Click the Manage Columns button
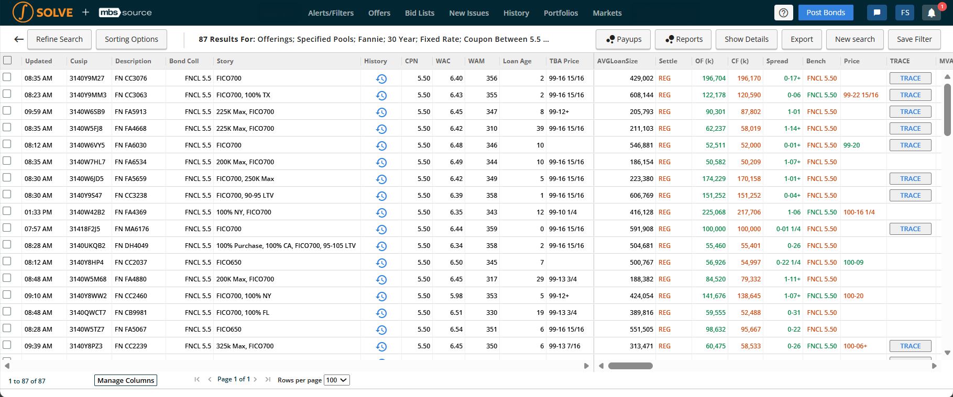The width and height of the screenshot is (953, 397). pos(126,380)
